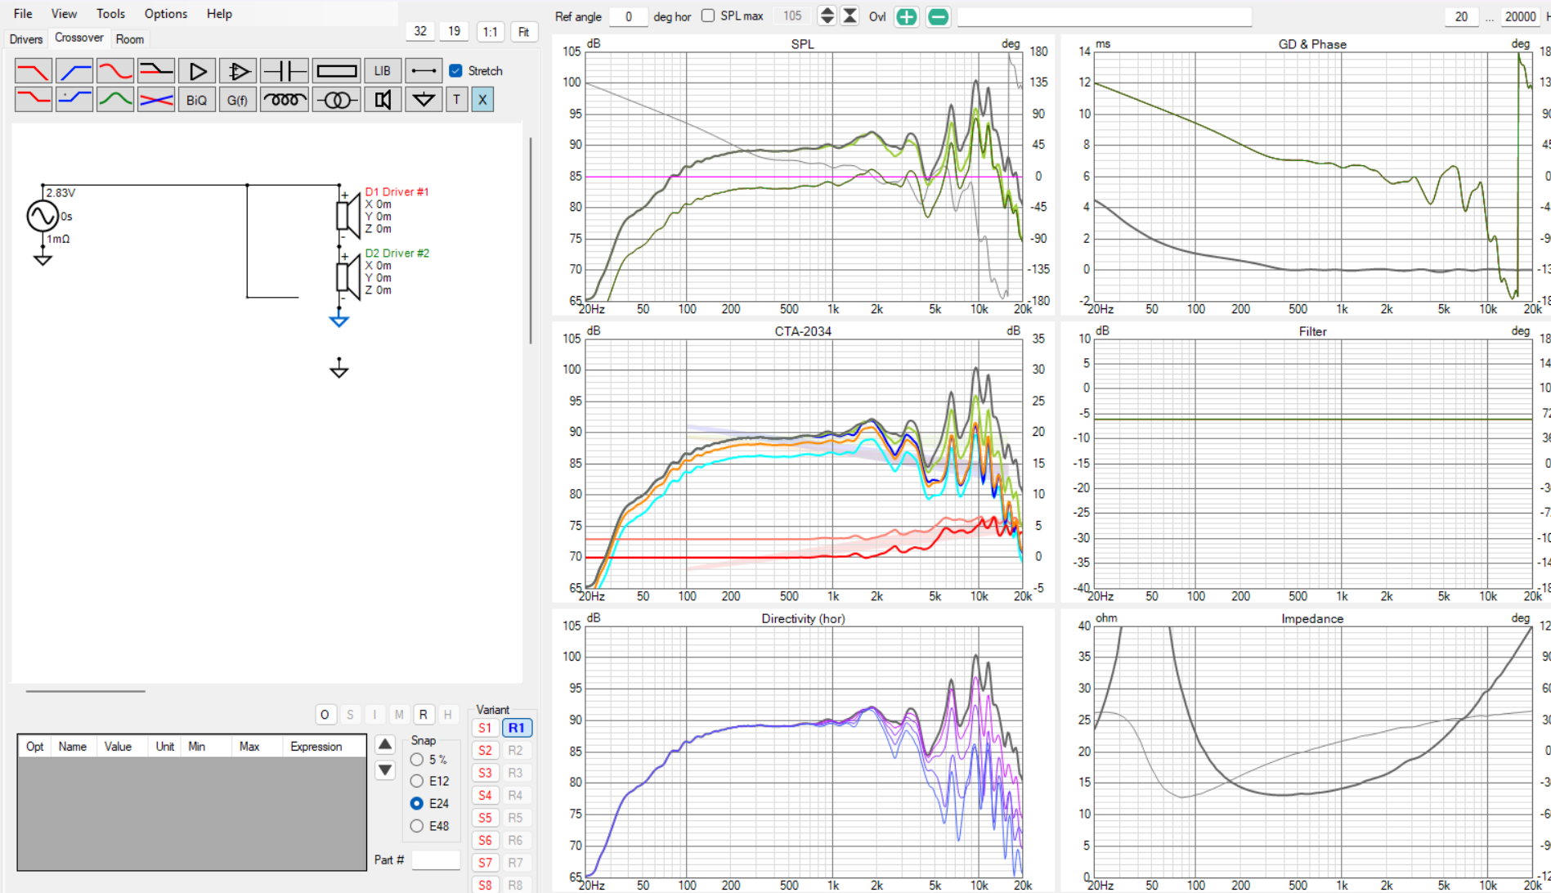Insert a resistor component
Screen dimensions: 1551x893
pyautogui.click(x=336, y=71)
